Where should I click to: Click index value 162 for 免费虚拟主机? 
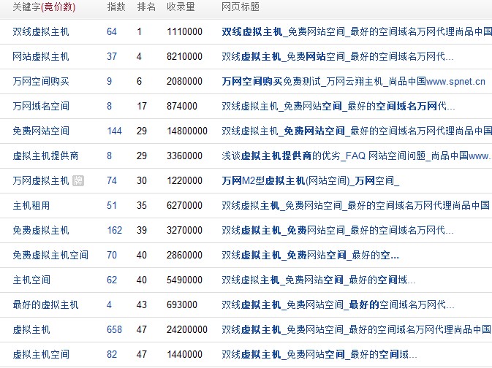pos(114,230)
